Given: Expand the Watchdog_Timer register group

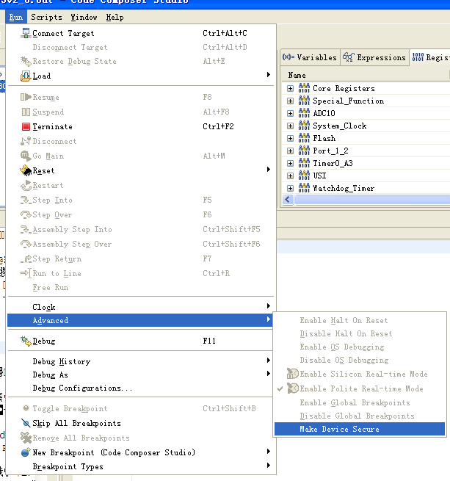Looking at the screenshot, I should coord(290,188).
